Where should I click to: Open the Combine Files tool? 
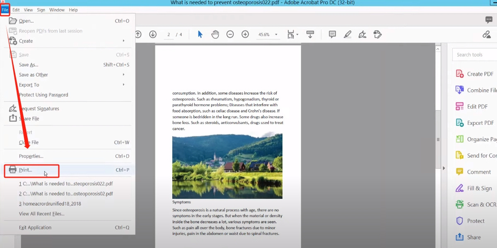pyautogui.click(x=476, y=90)
